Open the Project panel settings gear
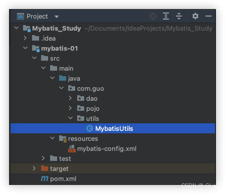The image size is (225, 194). pyautogui.click(x=195, y=16)
